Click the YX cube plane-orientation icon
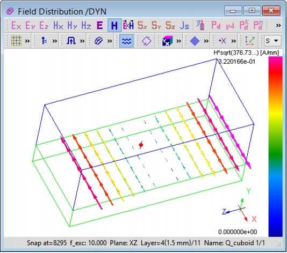This screenshot has width=287, height=253. point(167,41)
